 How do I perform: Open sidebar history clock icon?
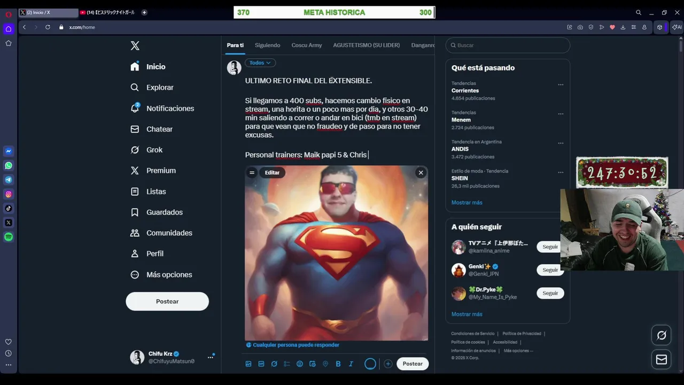pyautogui.click(x=9, y=353)
